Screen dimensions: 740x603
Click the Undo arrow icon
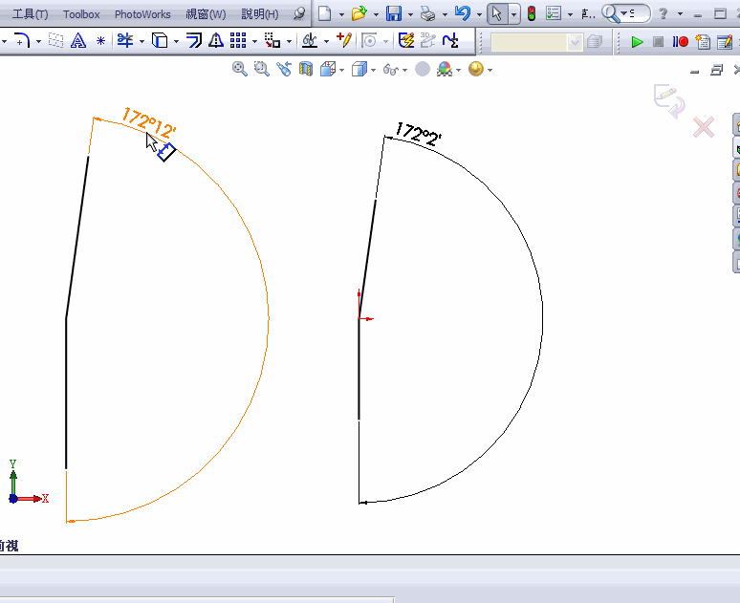[463, 13]
